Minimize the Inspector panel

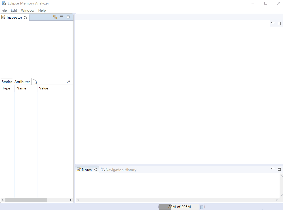point(62,16)
